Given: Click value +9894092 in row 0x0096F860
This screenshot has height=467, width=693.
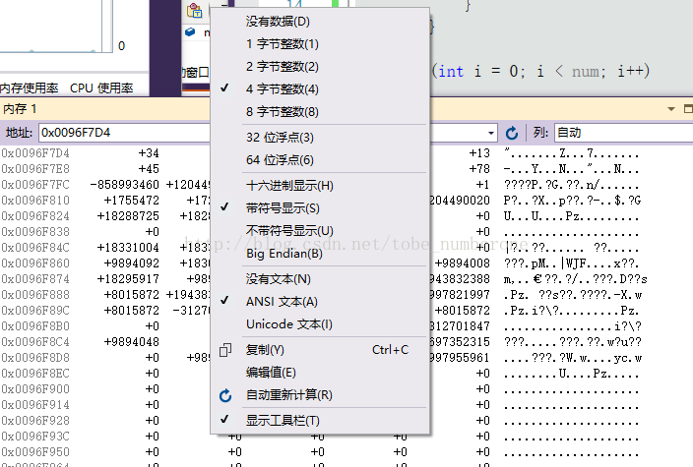Looking at the screenshot, I should pos(131,263).
